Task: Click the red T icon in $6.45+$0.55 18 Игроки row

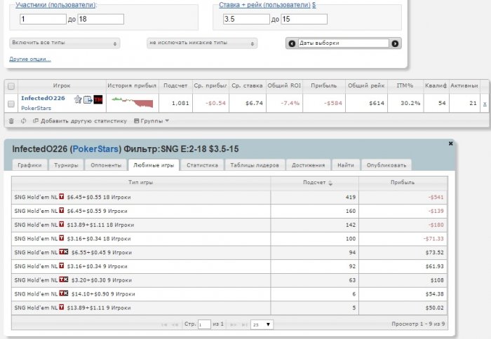Action: coord(62,196)
